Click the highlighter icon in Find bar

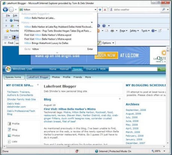pyautogui.click(x=99, y=43)
